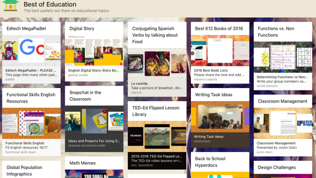Select the La comida caption

[x=139, y=83]
